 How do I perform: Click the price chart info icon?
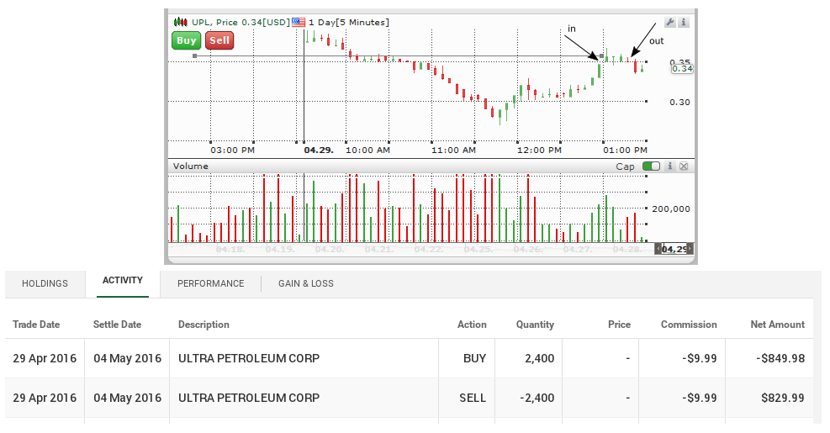point(684,22)
